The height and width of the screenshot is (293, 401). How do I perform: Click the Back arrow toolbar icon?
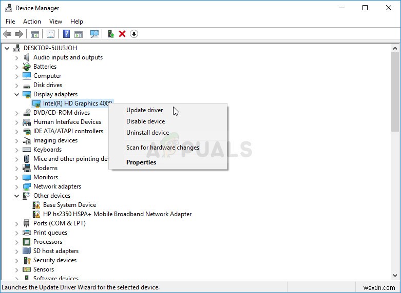pyautogui.click(x=7, y=34)
